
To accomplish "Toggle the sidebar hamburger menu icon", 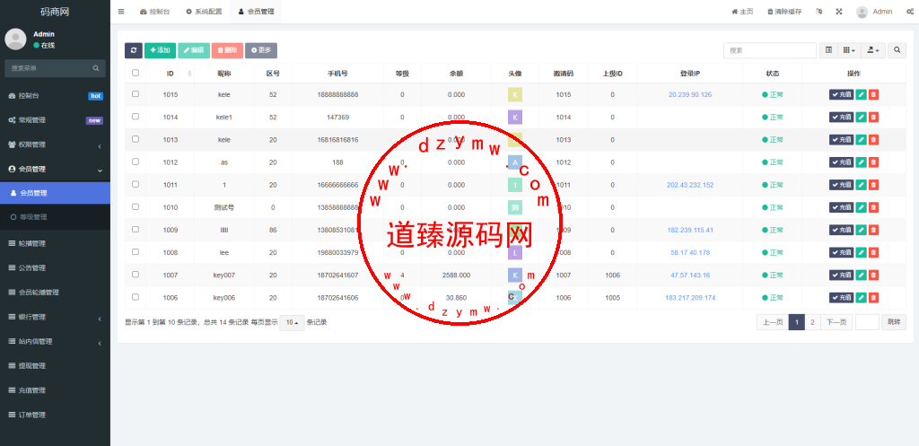I will pos(121,12).
